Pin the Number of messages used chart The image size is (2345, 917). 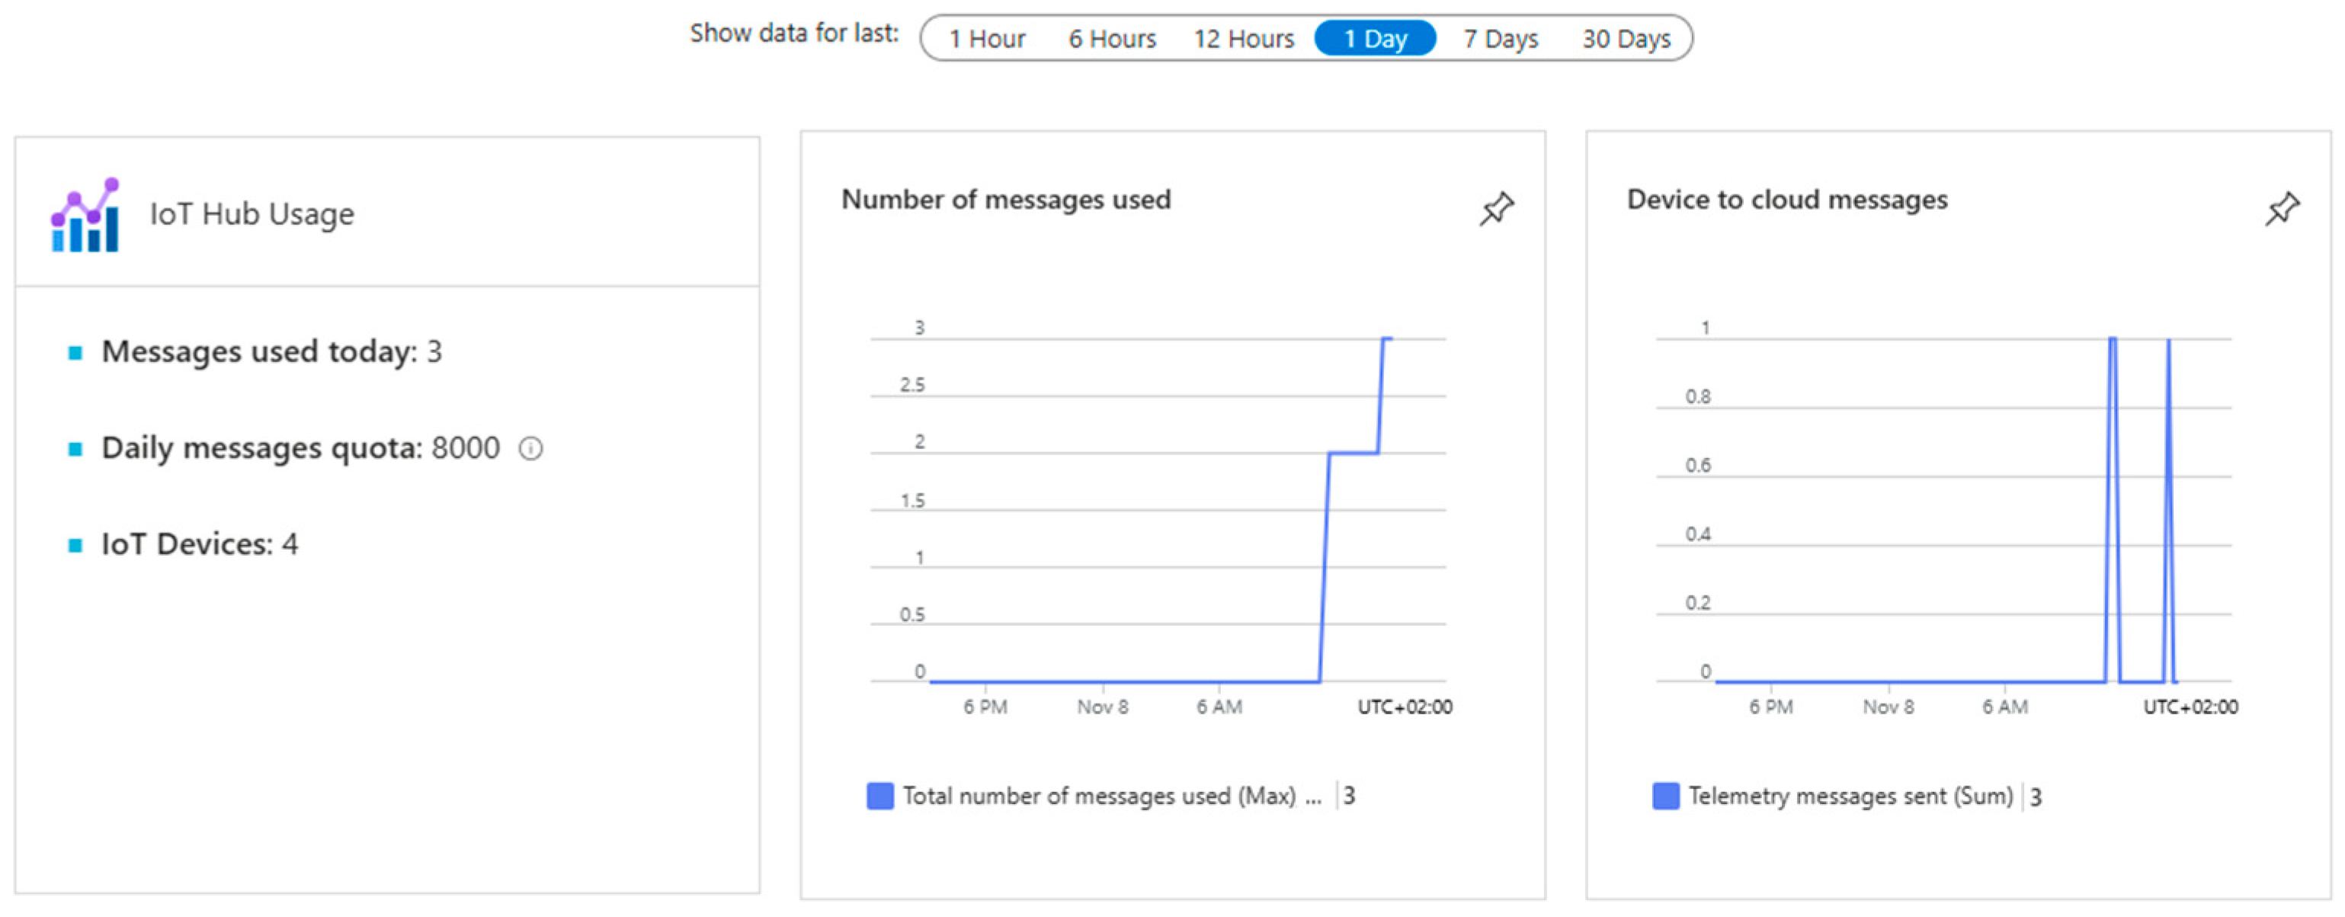[1496, 209]
